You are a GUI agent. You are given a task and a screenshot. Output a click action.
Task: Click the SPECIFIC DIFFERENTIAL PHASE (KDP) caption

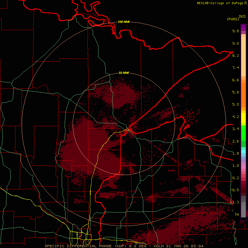point(86,246)
